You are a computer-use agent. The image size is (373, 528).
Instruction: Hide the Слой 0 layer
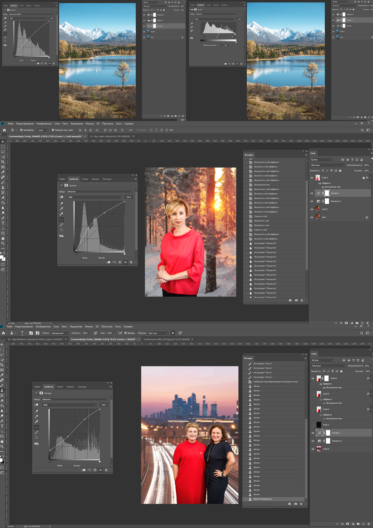click(313, 449)
